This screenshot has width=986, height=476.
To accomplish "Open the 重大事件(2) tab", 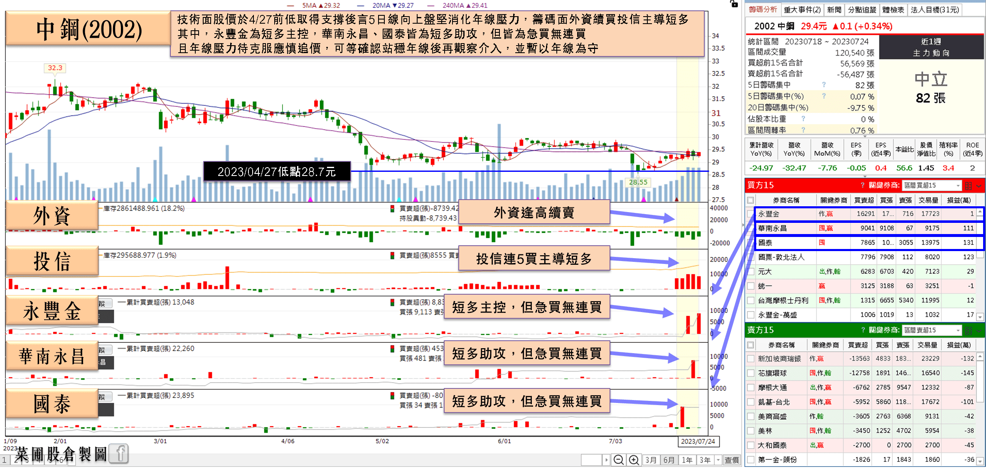I will (802, 10).
